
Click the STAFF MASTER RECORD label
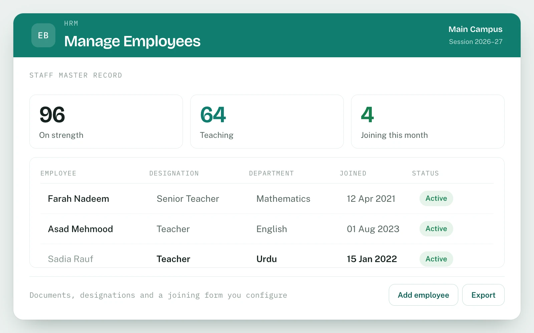pos(76,75)
